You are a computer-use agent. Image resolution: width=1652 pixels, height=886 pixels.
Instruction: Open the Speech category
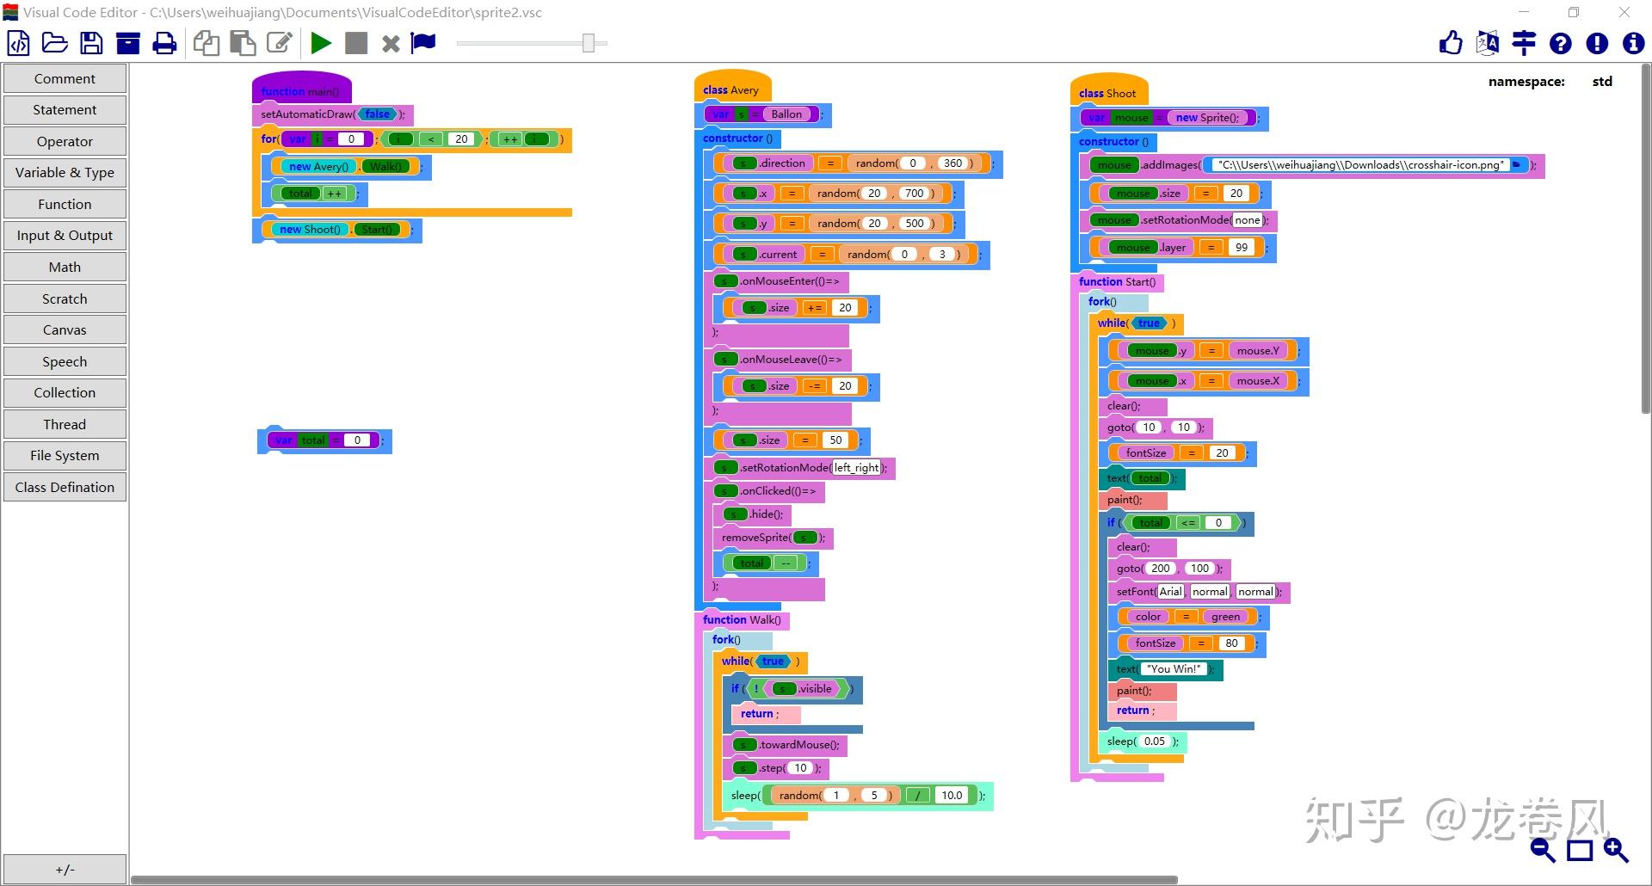pyautogui.click(x=65, y=361)
